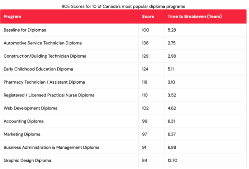Click breakeven value 12.70 for Graphic Design
This screenshot has height=169, width=249.
[x=172, y=160]
